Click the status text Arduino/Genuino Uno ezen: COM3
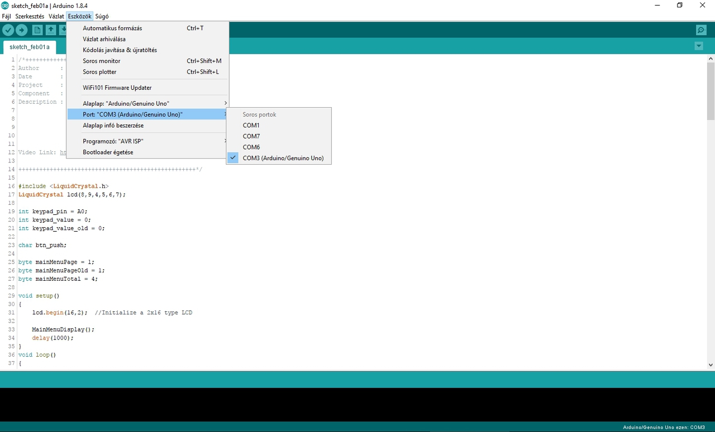This screenshot has height=432, width=715. coord(664,428)
